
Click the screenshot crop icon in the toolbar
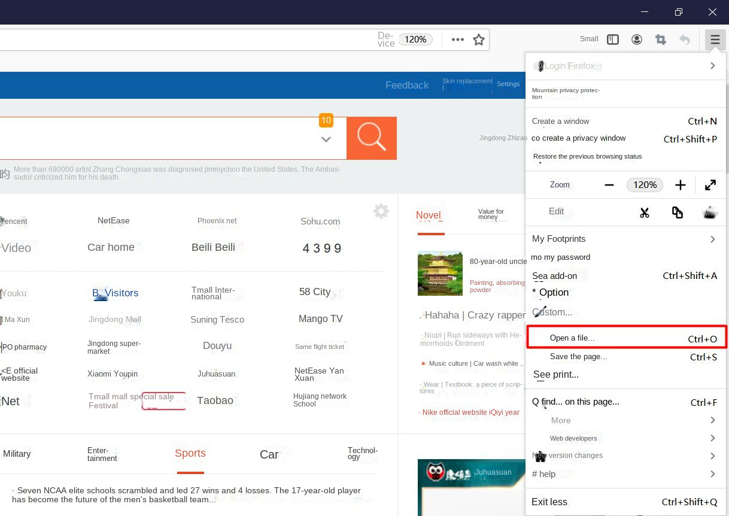click(661, 39)
